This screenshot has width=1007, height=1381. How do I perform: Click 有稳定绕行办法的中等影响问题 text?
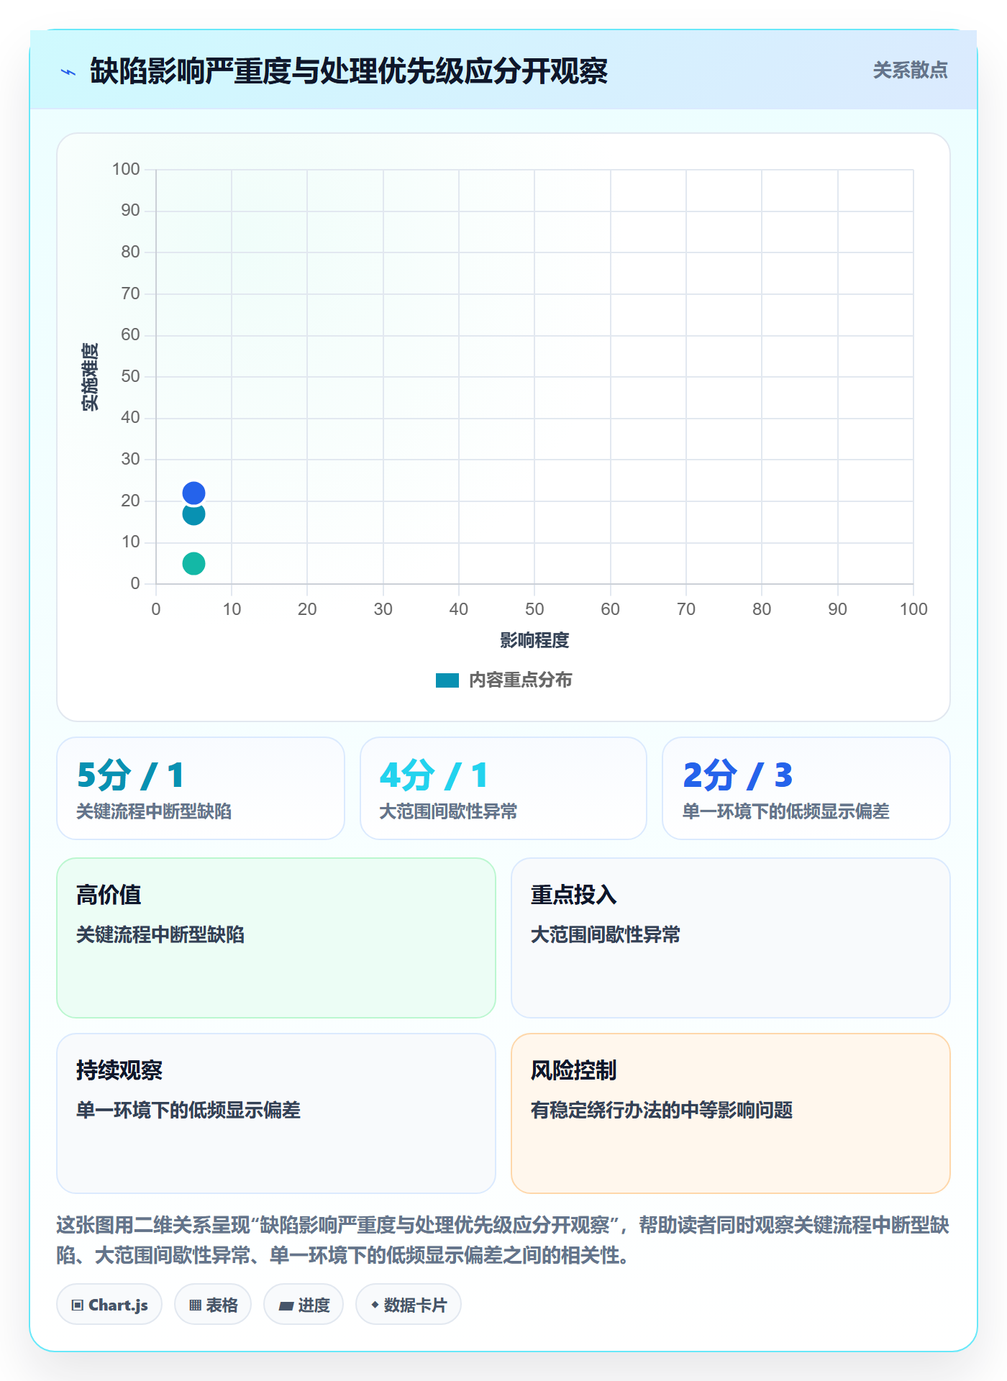[662, 1111]
